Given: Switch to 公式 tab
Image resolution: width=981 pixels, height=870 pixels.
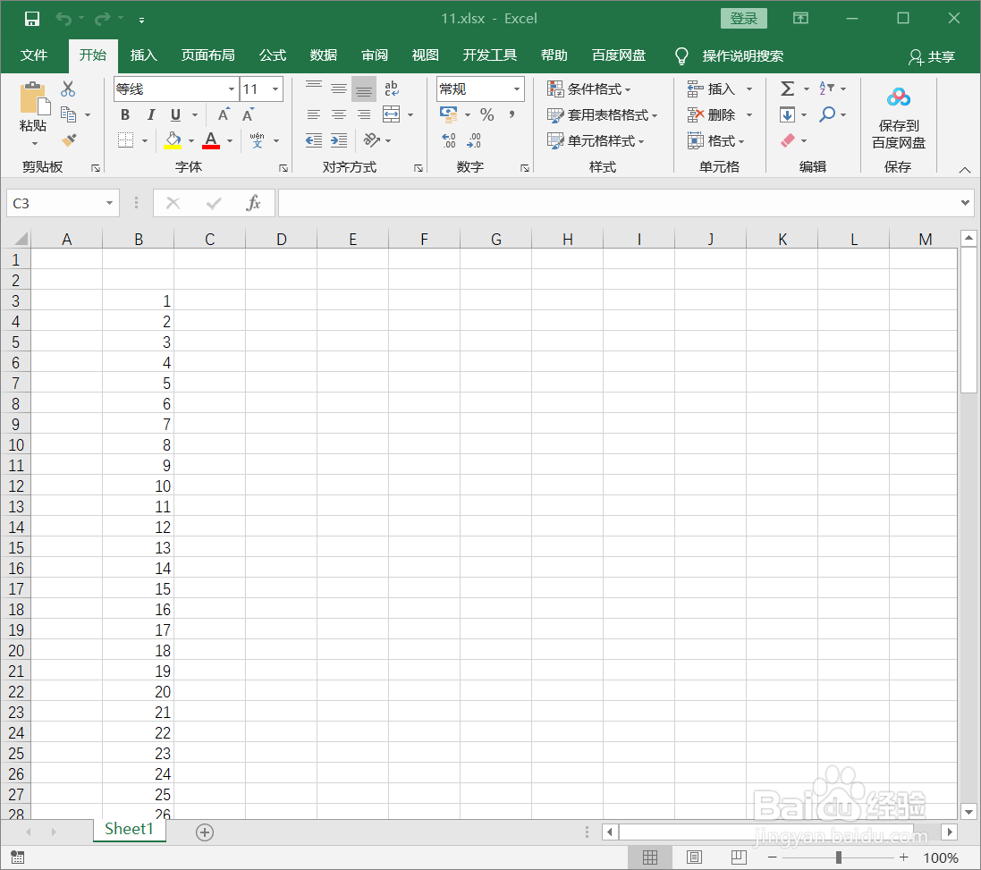Looking at the screenshot, I should [273, 55].
